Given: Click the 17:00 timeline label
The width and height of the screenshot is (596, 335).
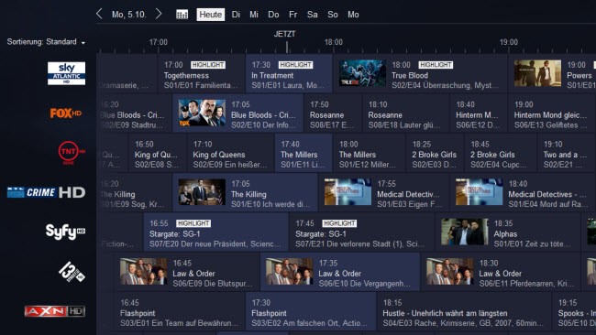Looking at the screenshot, I should pos(158,42).
